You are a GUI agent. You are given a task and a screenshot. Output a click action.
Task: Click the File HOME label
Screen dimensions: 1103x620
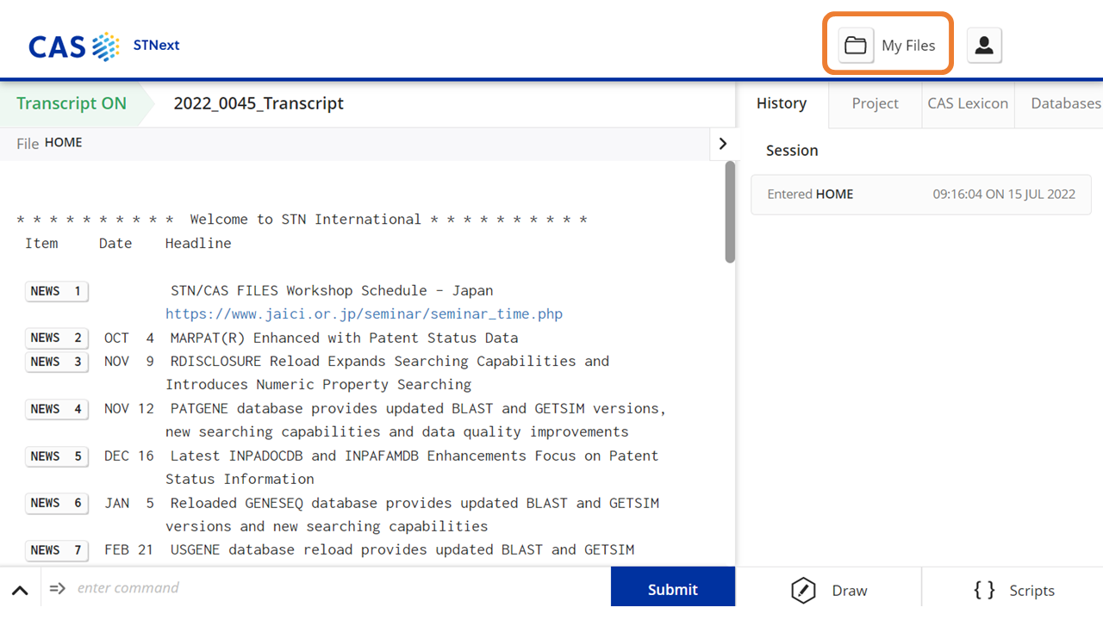(49, 143)
